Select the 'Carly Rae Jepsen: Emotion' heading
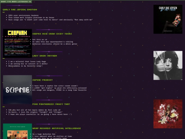 [x=20, y=10]
